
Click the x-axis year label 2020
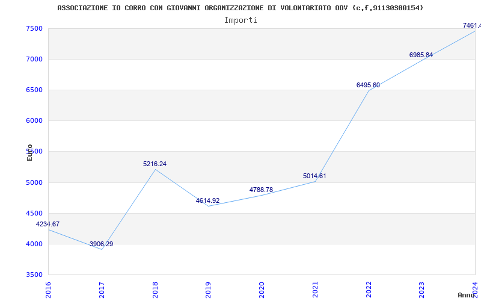(x=262, y=290)
